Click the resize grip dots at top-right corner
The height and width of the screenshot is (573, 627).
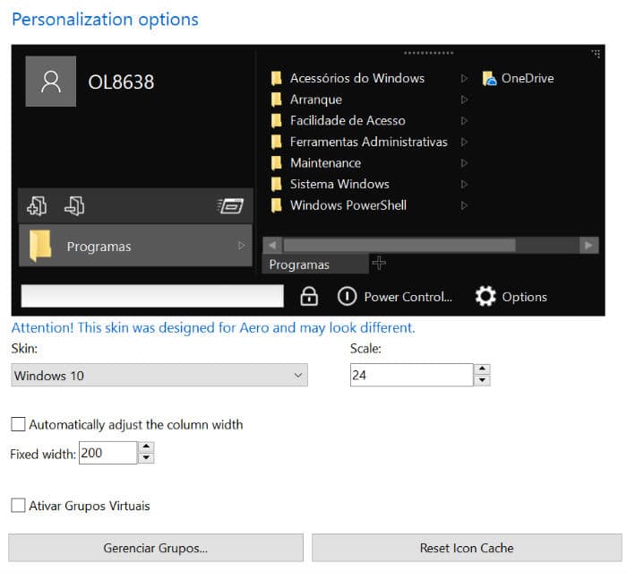[596, 54]
